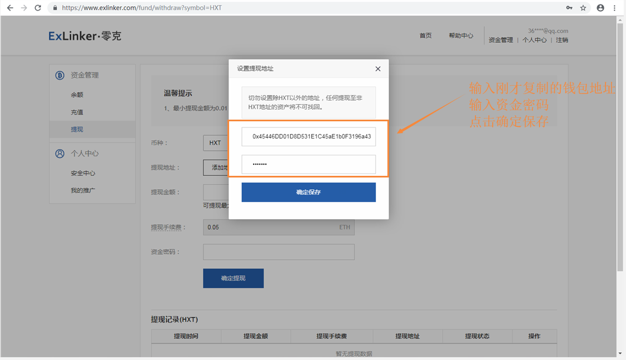This screenshot has height=360, width=626.
Task: Open the browser profile avatar icon
Action: (600, 8)
